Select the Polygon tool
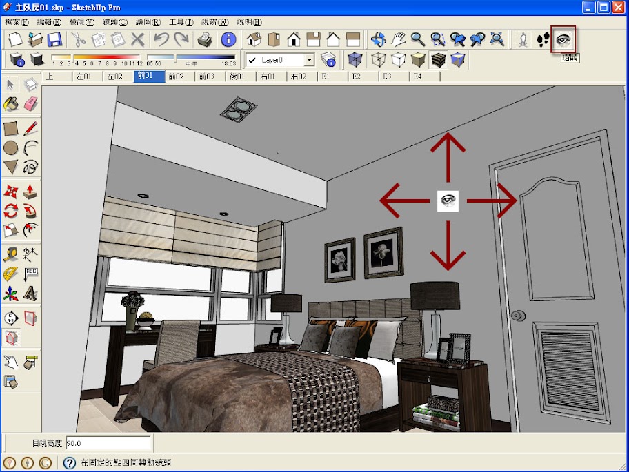 point(11,167)
